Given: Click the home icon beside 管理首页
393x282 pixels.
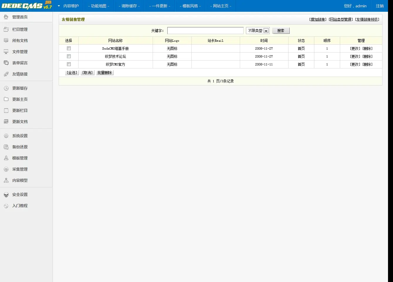Looking at the screenshot, I should (x=6, y=17).
